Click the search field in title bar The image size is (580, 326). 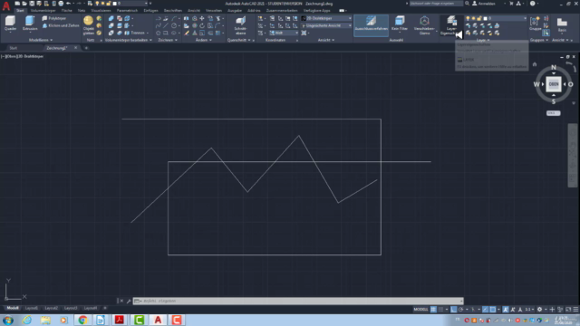pyautogui.click(x=436, y=4)
